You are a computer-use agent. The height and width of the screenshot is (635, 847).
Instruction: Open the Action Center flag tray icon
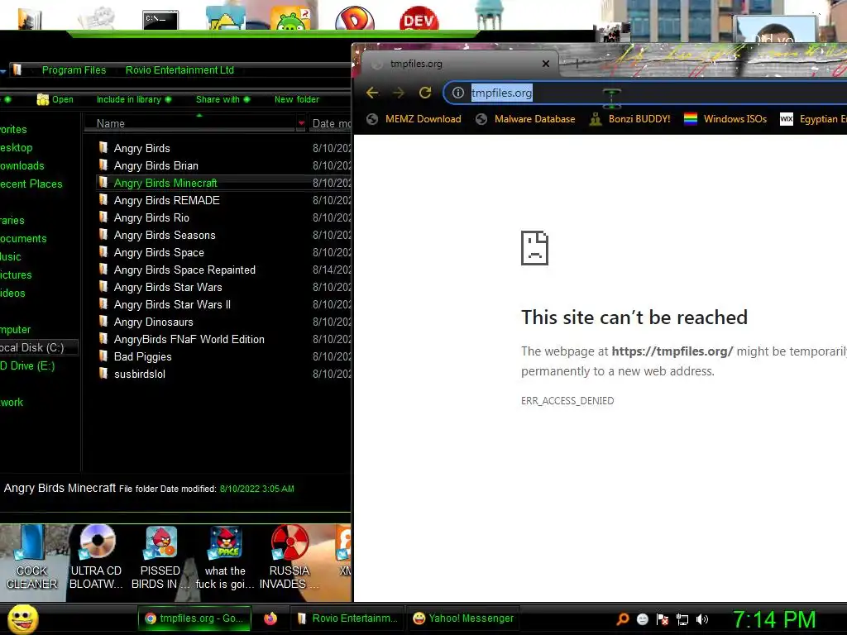tap(663, 619)
